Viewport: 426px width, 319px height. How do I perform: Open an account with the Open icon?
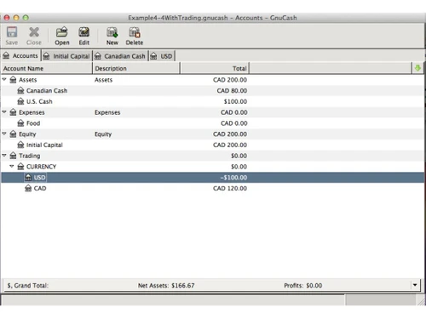click(x=61, y=32)
